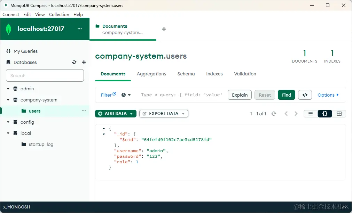Image resolution: width=352 pixels, height=213 pixels.
Task: Click the password value "123"
Action: coord(154,156)
